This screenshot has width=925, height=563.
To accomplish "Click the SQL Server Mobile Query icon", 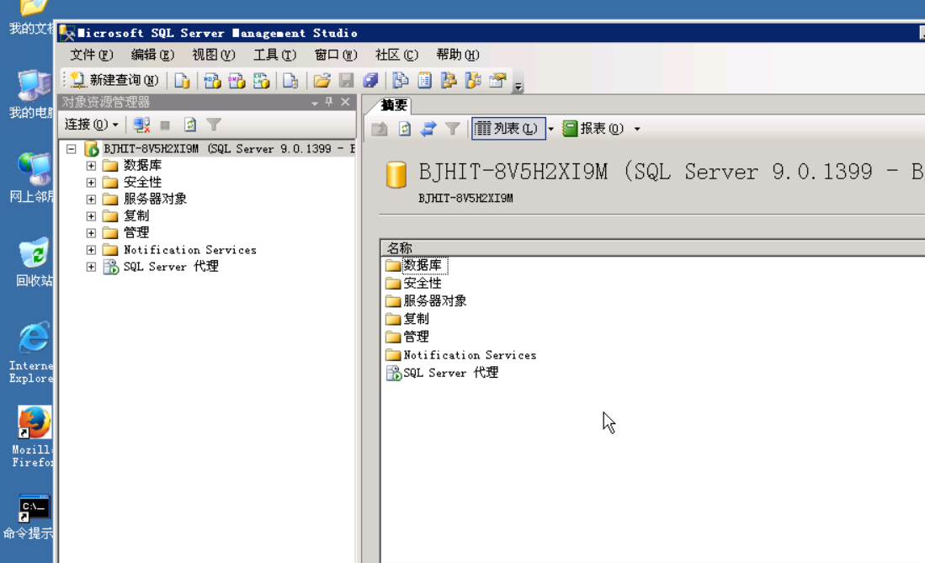I will [290, 80].
